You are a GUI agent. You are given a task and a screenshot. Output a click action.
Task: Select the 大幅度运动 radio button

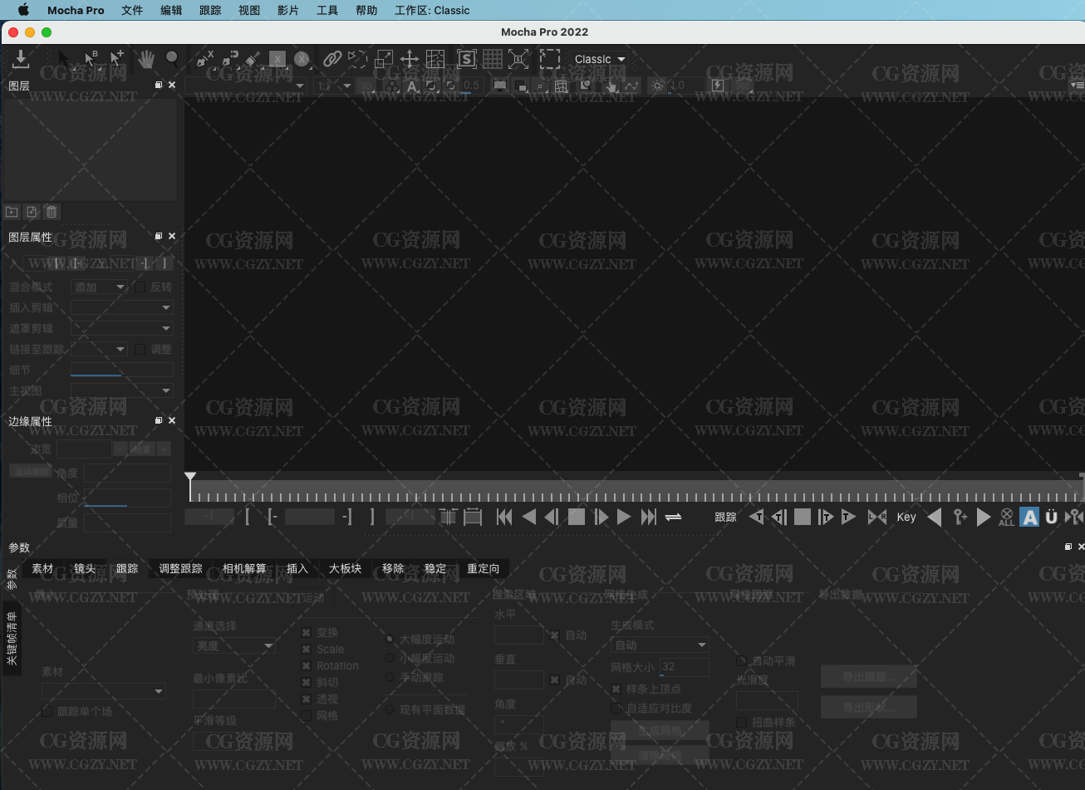click(390, 639)
